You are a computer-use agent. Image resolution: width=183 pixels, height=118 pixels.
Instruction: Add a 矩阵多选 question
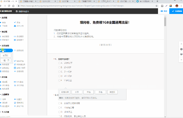19,61
